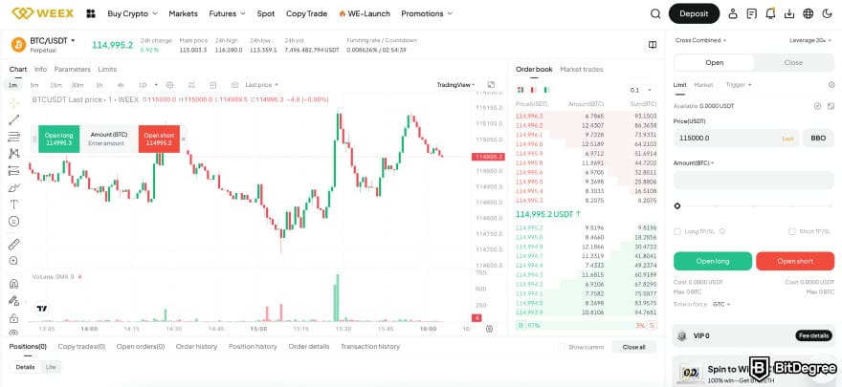Click the Fee details button
Viewport: 842px width, 387px height.
click(814, 336)
